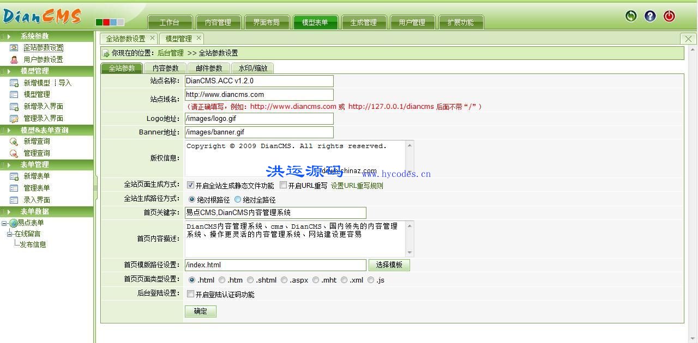Select the 绝对全路径 radio button
698x343 pixels.
238,200
